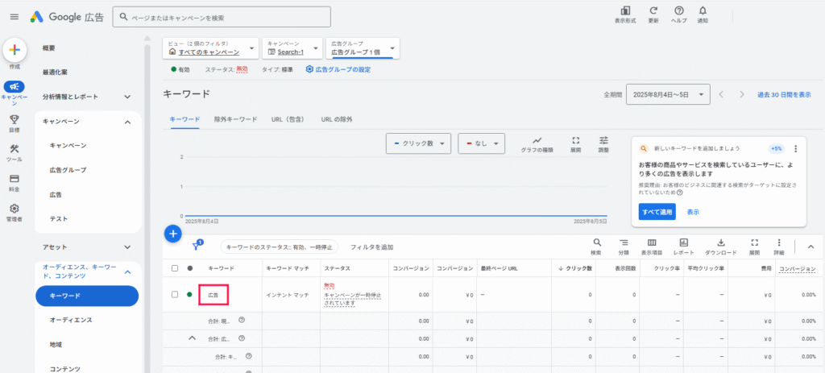Open the hamburger main menu
The width and height of the screenshot is (825, 373).
pos(15,17)
